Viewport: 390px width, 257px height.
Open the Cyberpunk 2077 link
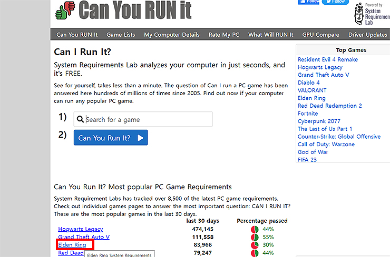point(319,121)
